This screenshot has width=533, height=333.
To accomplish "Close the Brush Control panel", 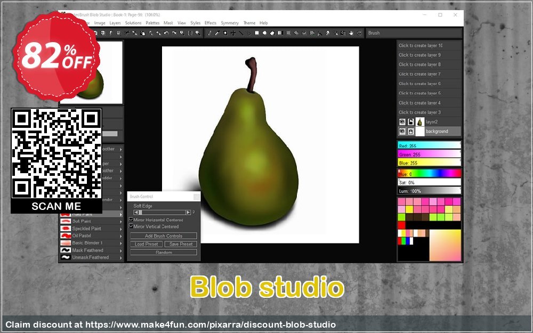I will [x=197, y=197].
